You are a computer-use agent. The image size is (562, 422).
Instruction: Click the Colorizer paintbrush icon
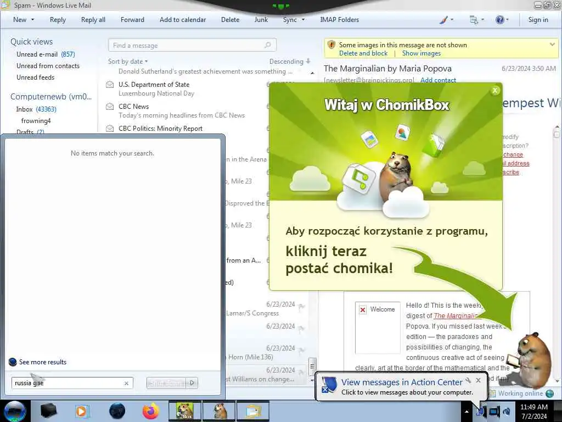point(443,20)
